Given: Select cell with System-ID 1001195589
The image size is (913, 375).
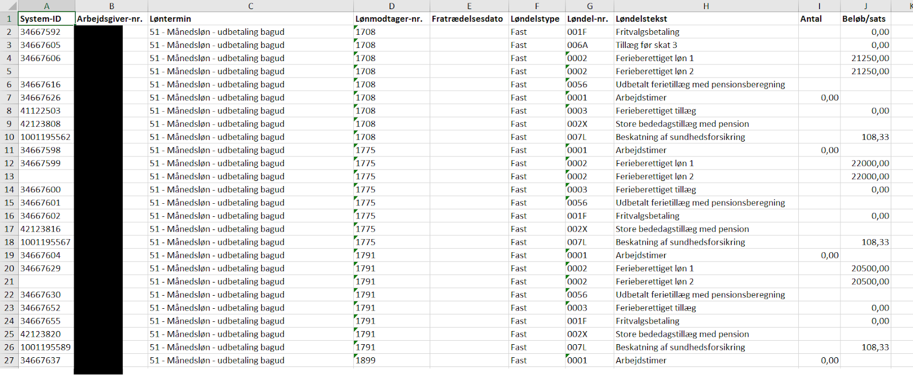Looking at the screenshot, I should pyautogui.click(x=47, y=347).
